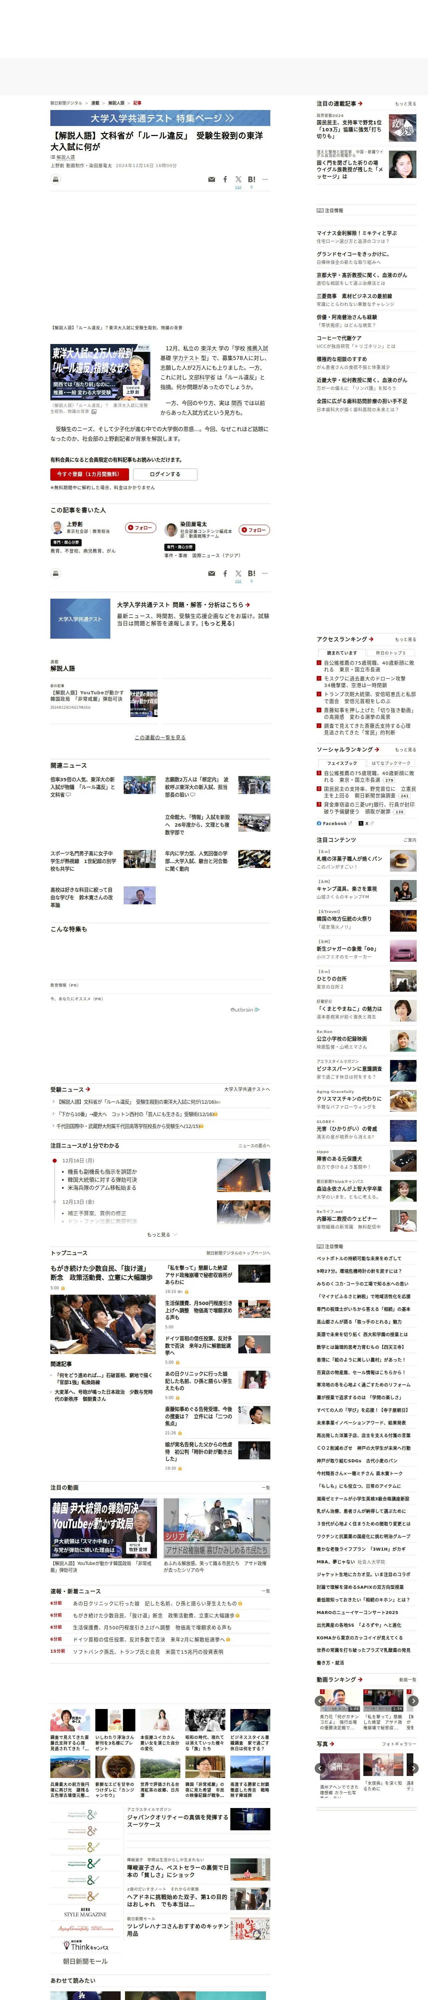Bookmark with Hatena B! icon in top share row
Screen dimensions: 428x2000
click(252, 179)
